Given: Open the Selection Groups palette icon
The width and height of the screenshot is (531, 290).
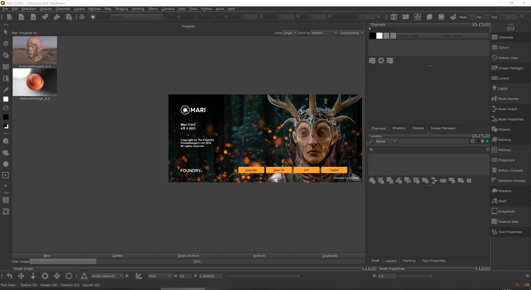Looking at the screenshot, I should pos(494,181).
